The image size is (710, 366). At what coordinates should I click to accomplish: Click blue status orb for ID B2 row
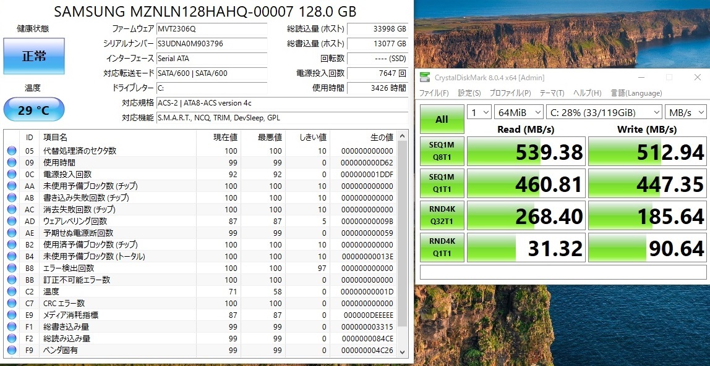pos(12,245)
